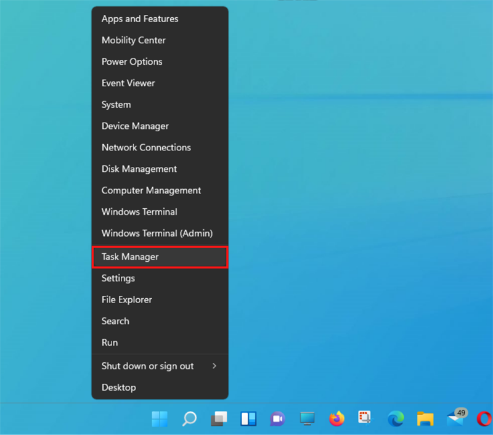Image resolution: width=493 pixels, height=435 pixels.
Task: Choose Power Options in the menu
Action: [160, 62]
